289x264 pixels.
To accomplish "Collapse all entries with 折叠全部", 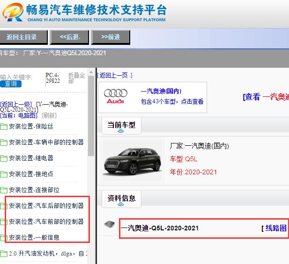I will point(76,78).
